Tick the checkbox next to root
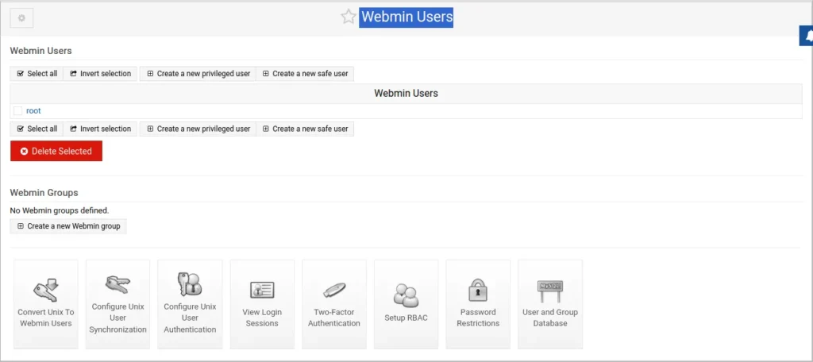 pyautogui.click(x=18, y=111)
